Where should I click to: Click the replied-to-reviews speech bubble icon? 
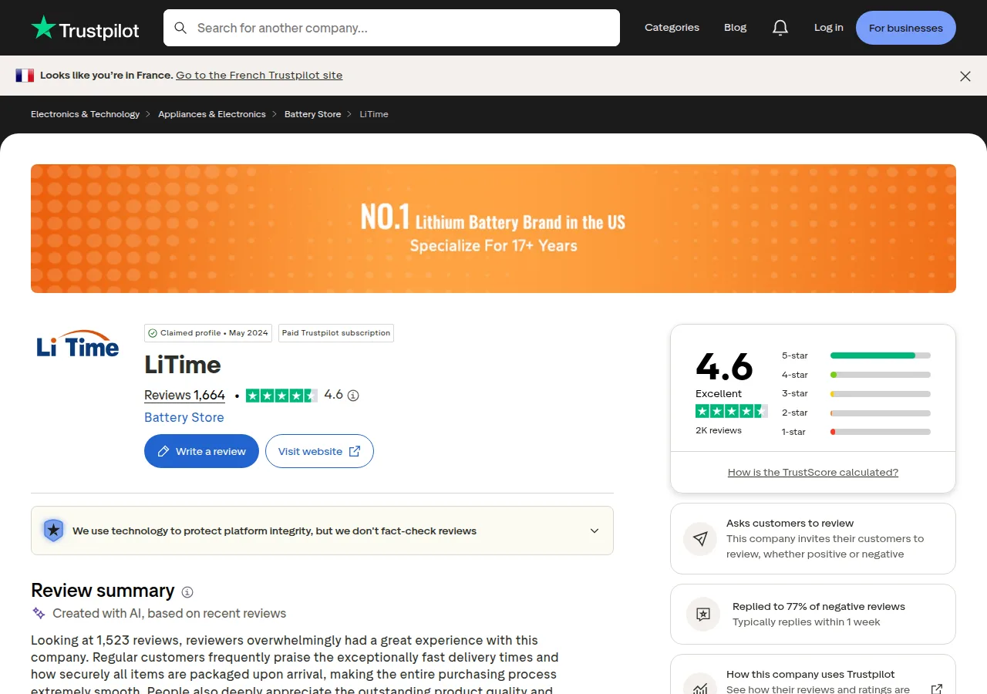pos(703,615)
